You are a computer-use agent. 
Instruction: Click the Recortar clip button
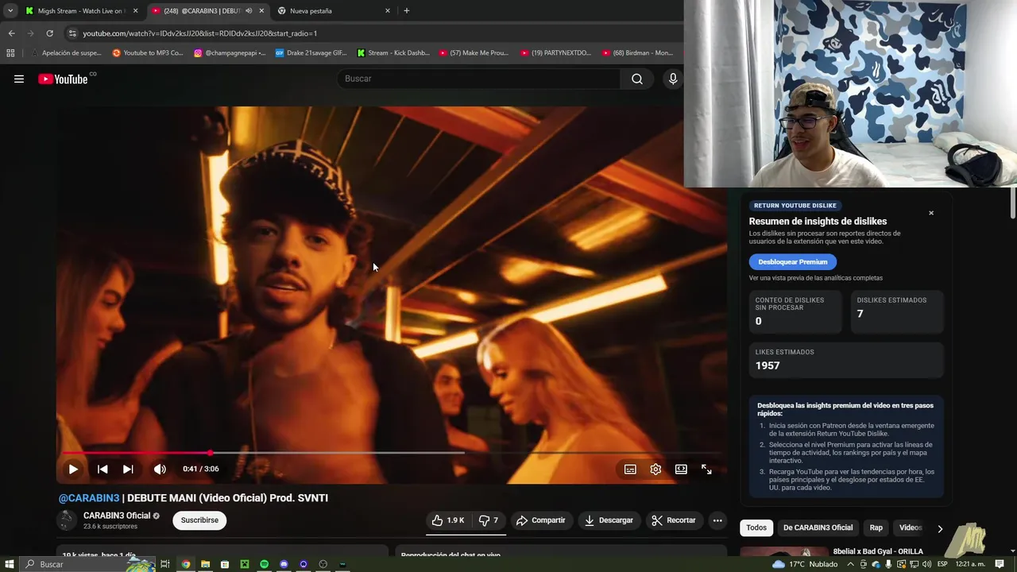click(x=674, y=520)
